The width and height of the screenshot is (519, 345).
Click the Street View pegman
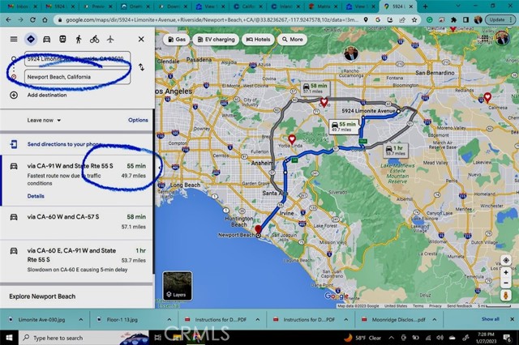point(506,295)
